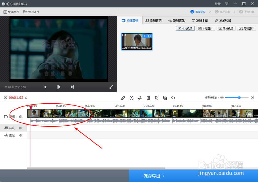258x182 pixels.
Task: Select the video clip strip in the timeline
Action: point(142,113)
